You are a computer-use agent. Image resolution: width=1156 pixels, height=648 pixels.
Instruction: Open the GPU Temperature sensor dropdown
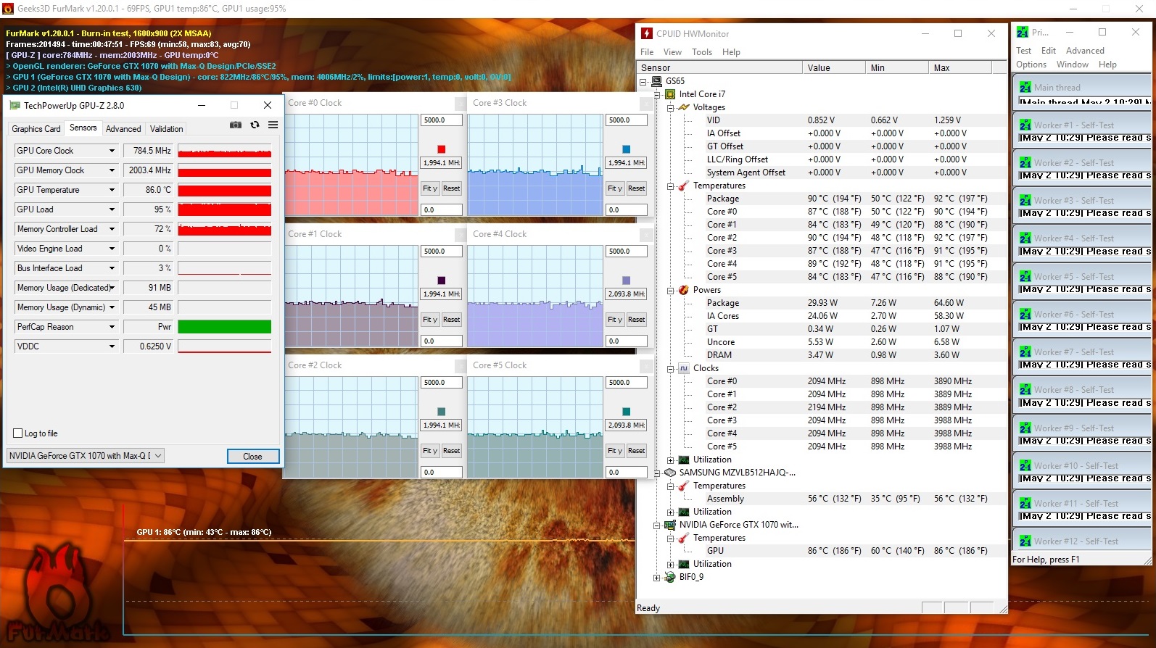(112, 190)
